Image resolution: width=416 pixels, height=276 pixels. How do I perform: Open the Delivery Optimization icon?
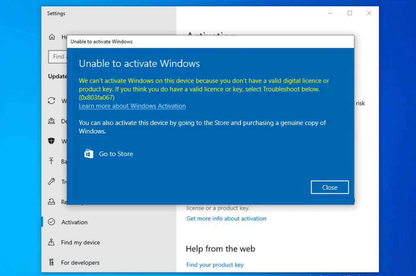(x=52, y=121)
